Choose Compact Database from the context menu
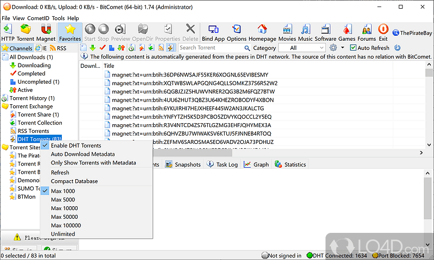 97,181
